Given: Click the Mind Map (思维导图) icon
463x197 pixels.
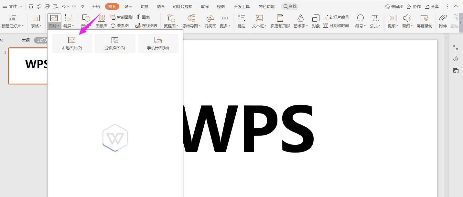Looking at the screenshot, I should 191,18.
